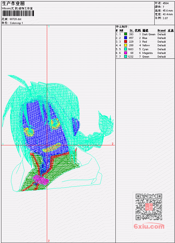This screenshot has width=175, height=243.
Task: Click the 描述 column header
Action: [145, 30]
